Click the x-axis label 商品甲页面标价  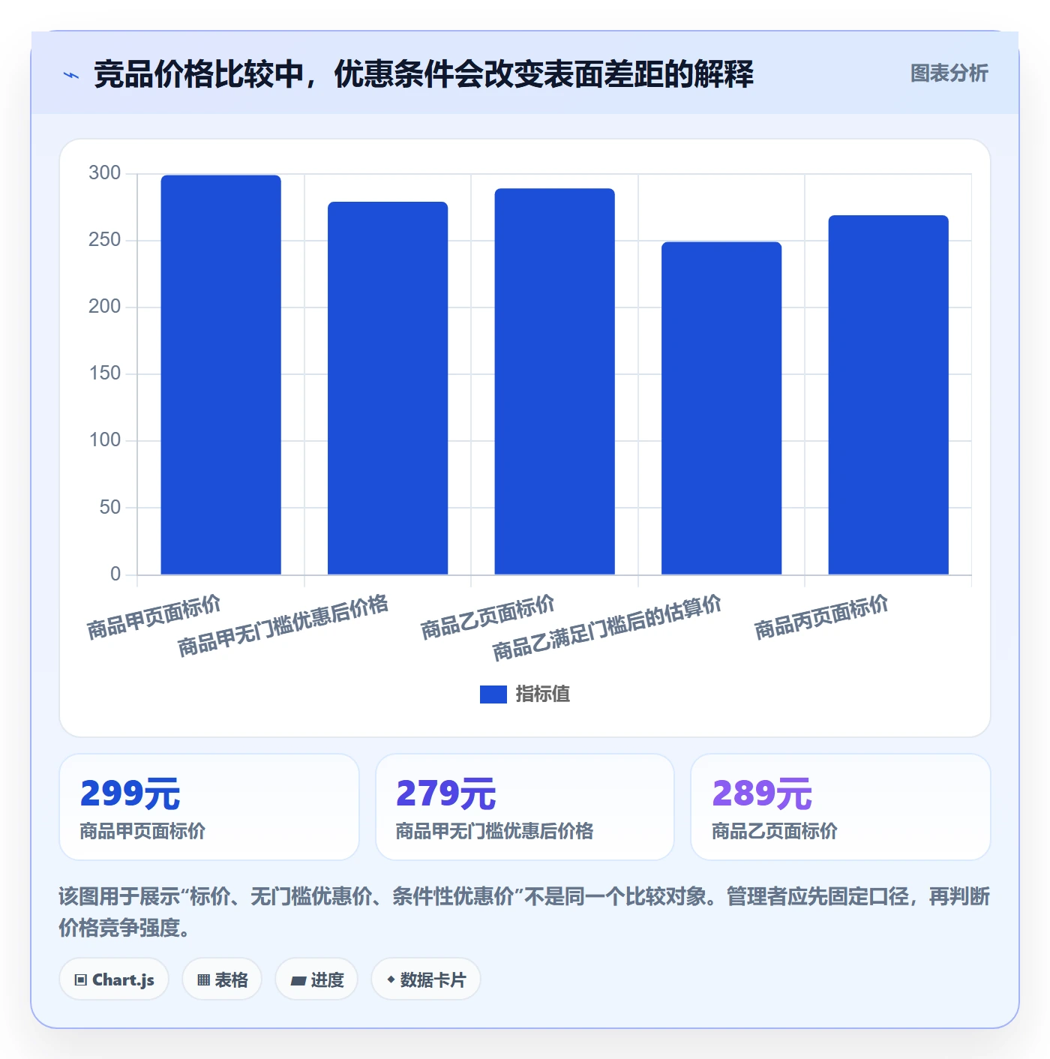154,617
